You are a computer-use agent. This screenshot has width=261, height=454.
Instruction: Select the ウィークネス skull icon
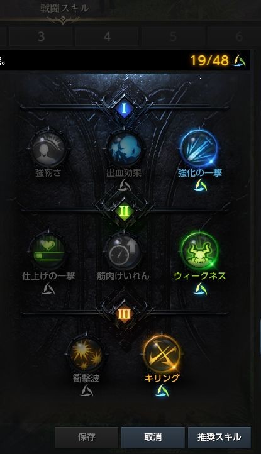tap(199, 252)
